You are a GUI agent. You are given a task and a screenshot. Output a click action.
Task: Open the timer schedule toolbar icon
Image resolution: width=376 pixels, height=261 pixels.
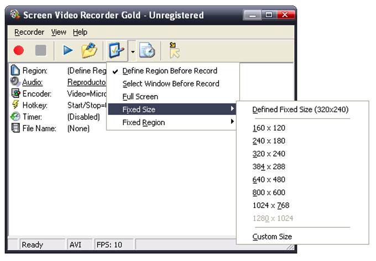tap(147, 50)
